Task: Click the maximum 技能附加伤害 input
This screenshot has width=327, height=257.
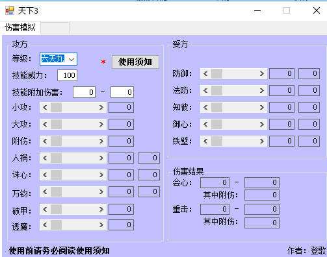Action: pos(122,92)
